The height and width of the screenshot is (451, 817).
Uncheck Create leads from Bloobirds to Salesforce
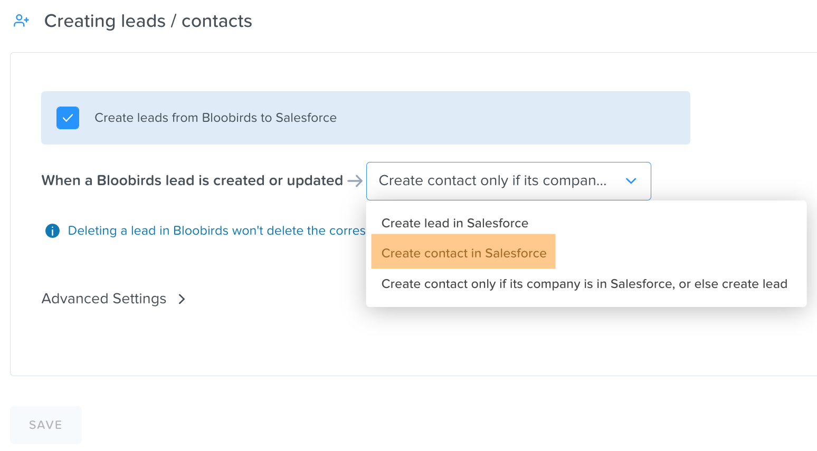[x=68, y=118]
